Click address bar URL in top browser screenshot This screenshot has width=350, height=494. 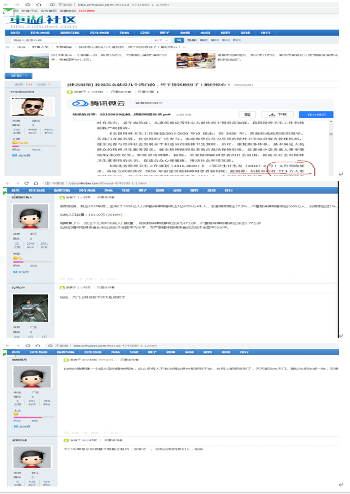point(123,5)
